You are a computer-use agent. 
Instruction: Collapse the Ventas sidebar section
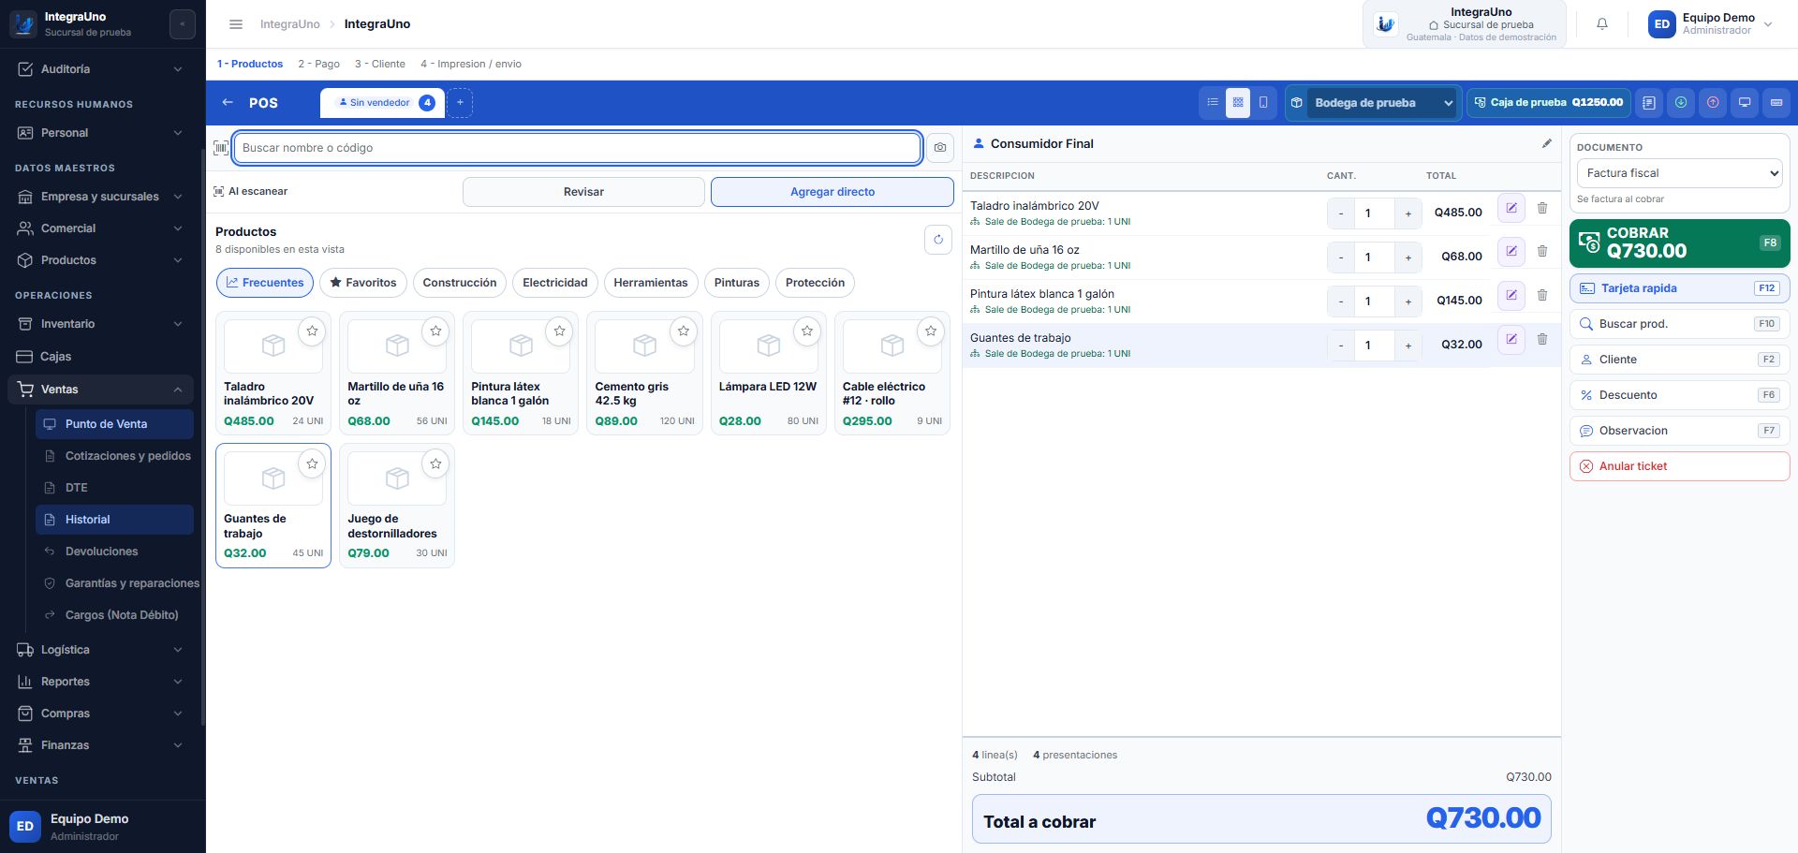[101, 390]
